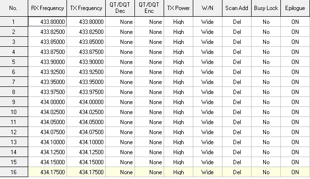Image resolution: width=310 pixels, height=179 pixels.
Task: Click the TX Frequency column header
Action: click(86, 8)
